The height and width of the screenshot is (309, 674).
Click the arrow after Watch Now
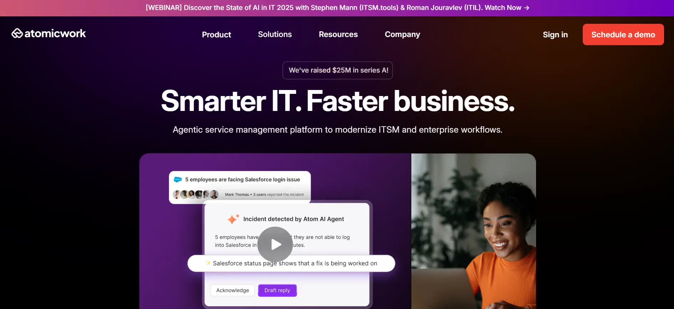(526, 8)
